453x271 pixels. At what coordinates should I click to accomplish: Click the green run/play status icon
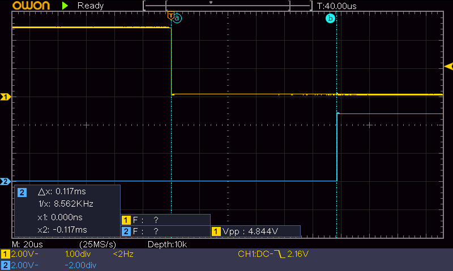(65, 6)
